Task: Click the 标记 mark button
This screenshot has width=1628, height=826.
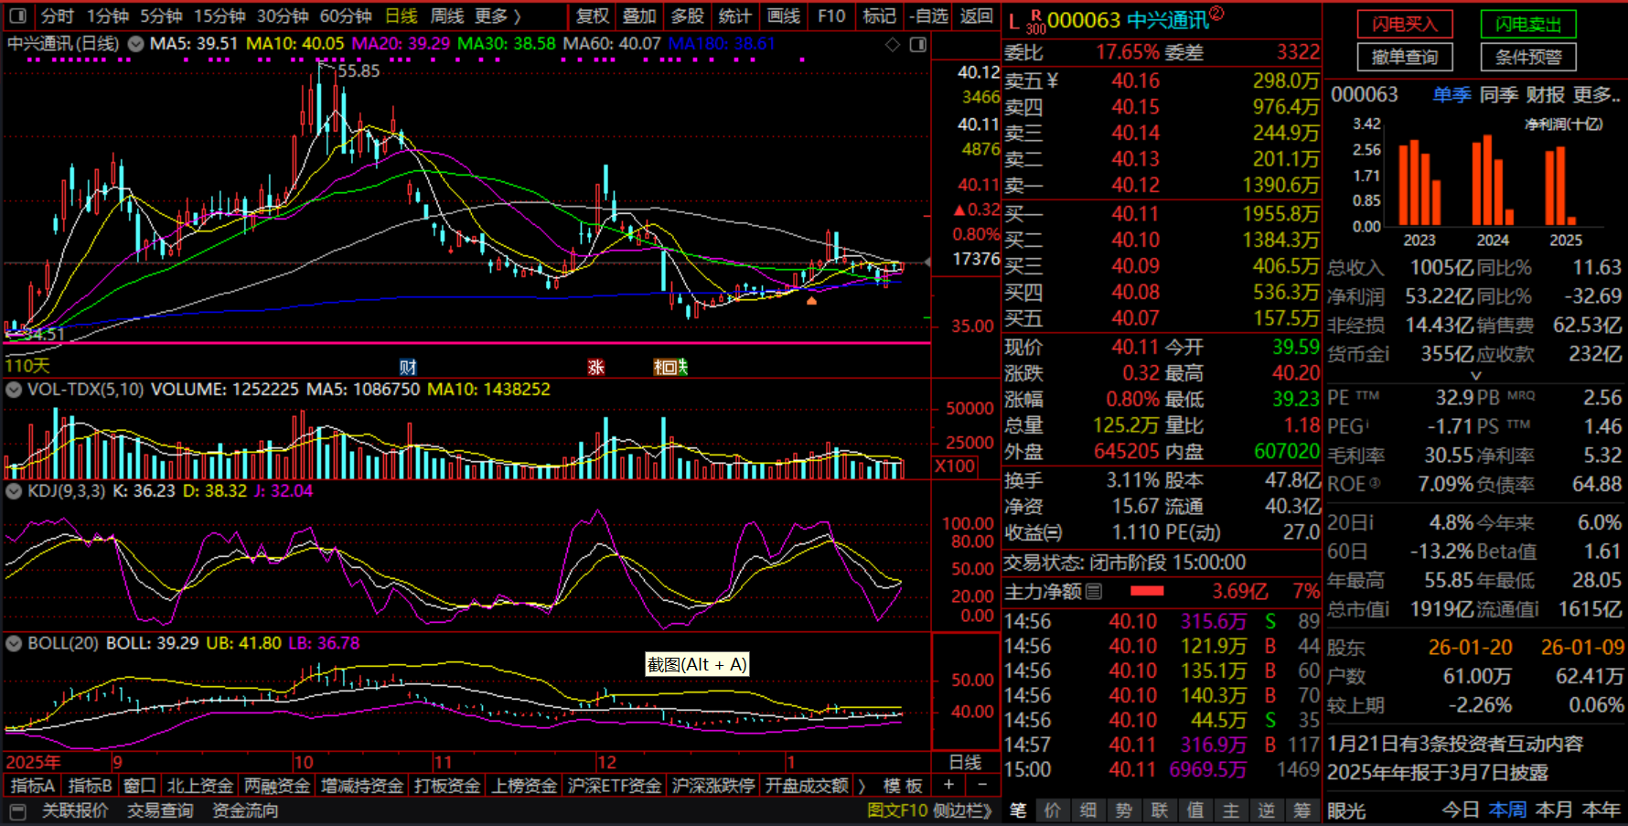Action: pyautogui.click(x=880, y=16)
